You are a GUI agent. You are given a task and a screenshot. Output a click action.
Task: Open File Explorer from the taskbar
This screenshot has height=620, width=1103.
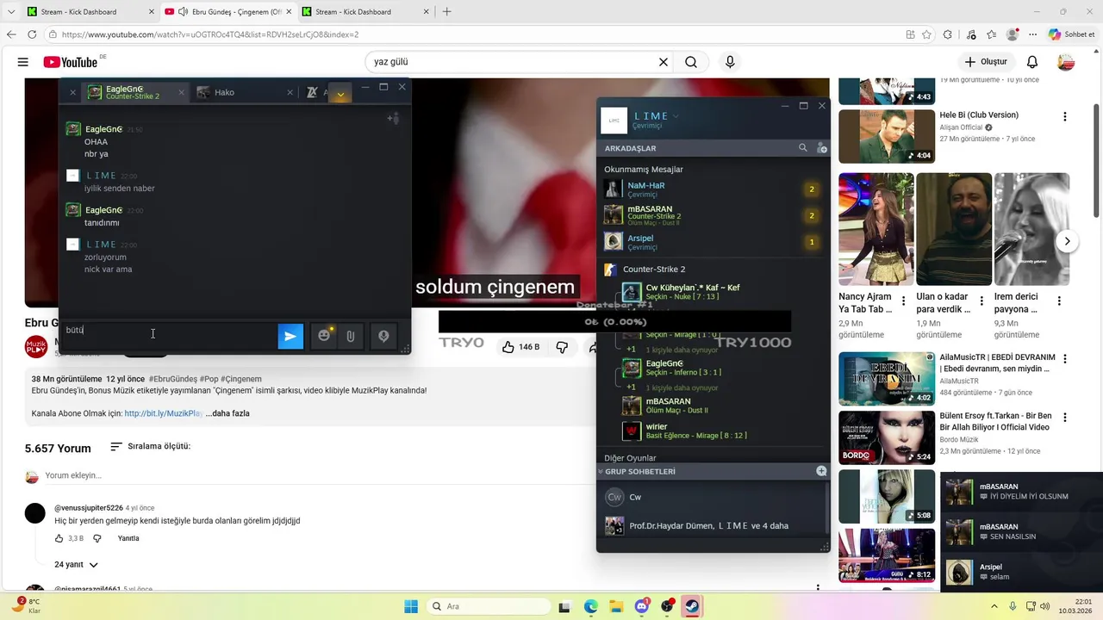coord(616,606)
